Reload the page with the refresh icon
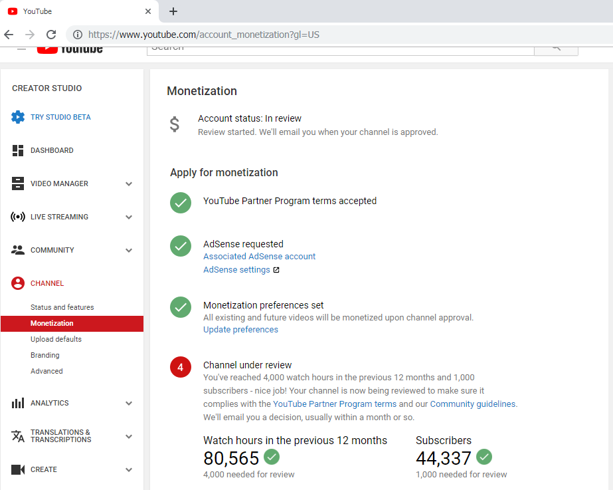Screen dimensions: 613x490 tap(51, 35)
